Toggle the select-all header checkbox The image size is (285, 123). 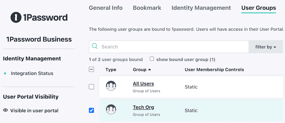point(91,69)
